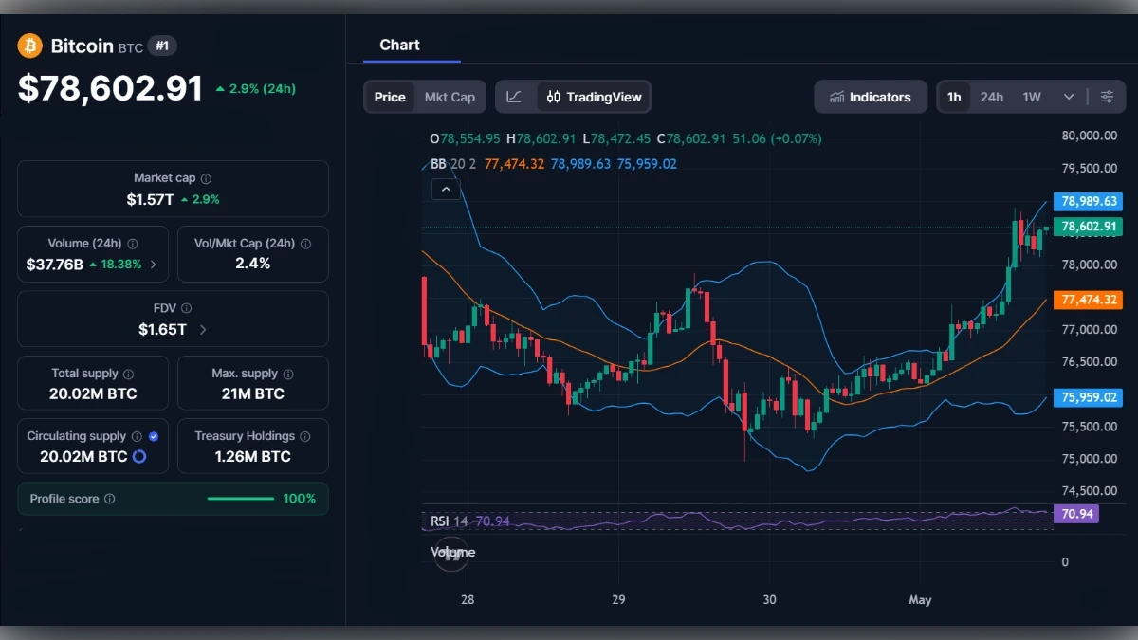Click the 100% profile score value
Image resolution: width=1138 pixels, height=640 pixels.
[x=299, y=499]
